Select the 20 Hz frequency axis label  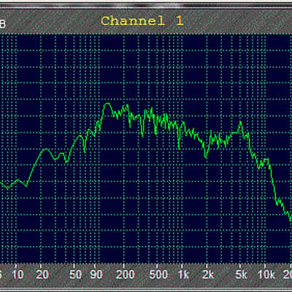click(42, 275)
